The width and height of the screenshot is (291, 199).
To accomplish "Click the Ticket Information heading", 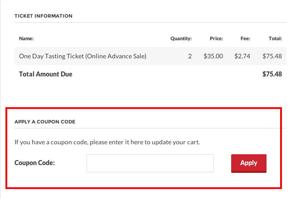I will click(44, 16).
